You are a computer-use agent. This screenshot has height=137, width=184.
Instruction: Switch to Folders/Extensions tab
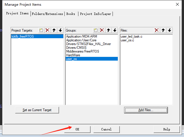click(x=48, y=14)
